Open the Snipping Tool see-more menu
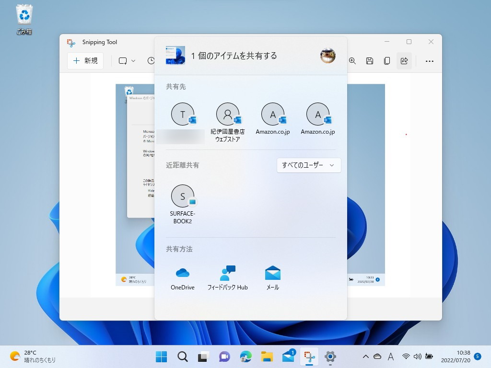Image resolution: width=491 pixels, height=368 pixels. [430, 61]
